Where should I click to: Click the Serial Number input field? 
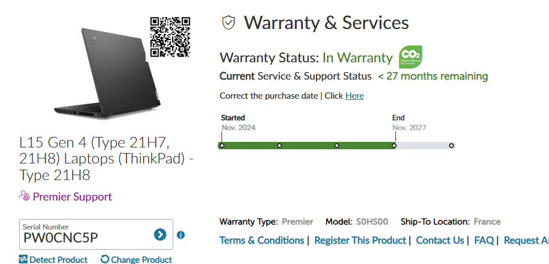(86, 237)
